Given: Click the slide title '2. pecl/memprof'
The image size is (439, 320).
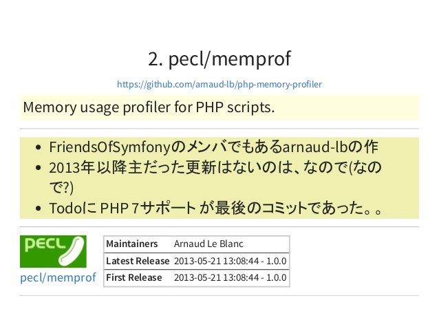Looking at the screenshot, I should (x=219, y=58).
